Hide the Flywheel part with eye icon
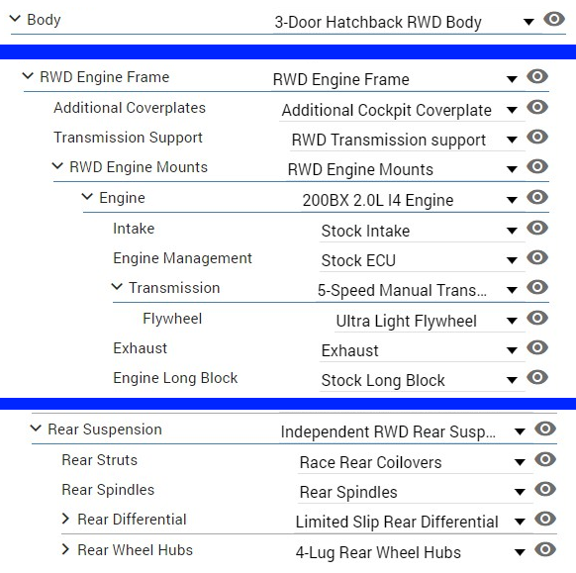Image resolution: width=576 pixels, height=573 pixels. [x=537, y=318]
